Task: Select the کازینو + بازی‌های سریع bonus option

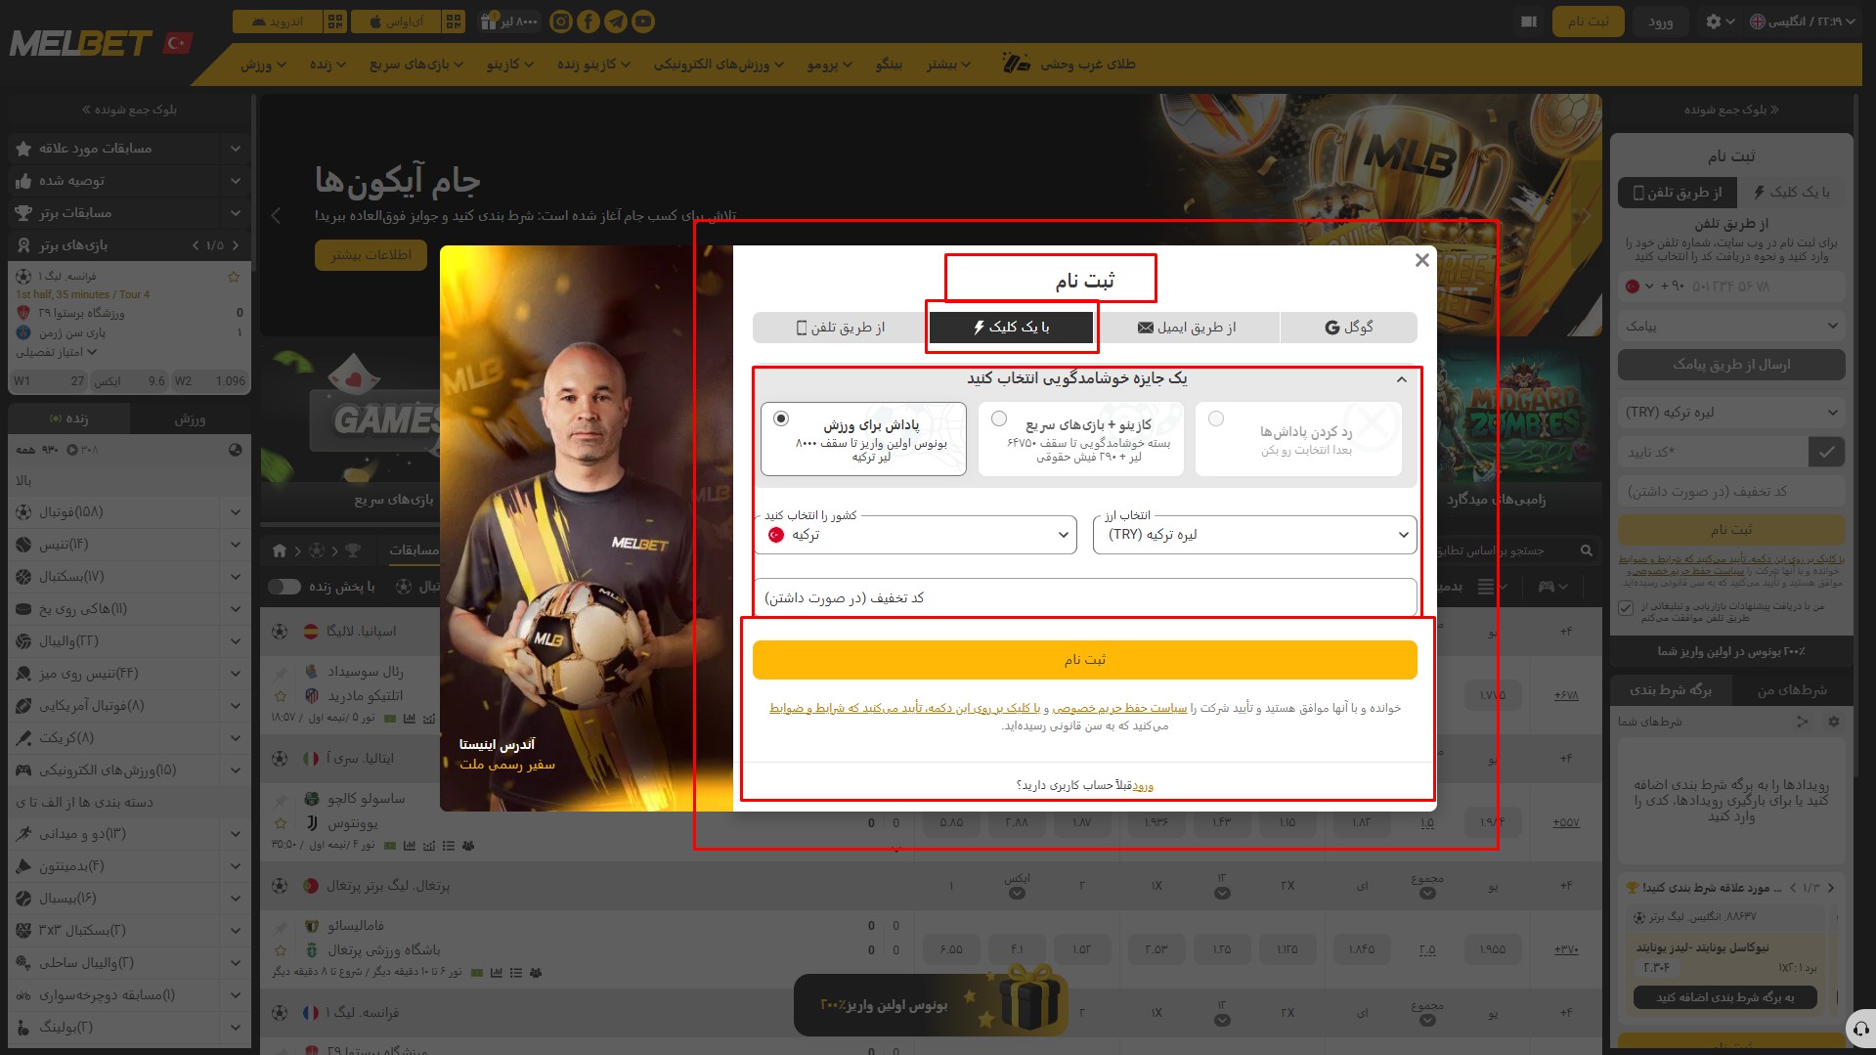Action: [1080, 439]
